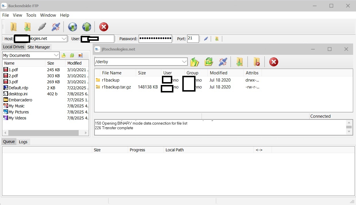Disconnect the remote session via plug icon

tap(223, 62)
